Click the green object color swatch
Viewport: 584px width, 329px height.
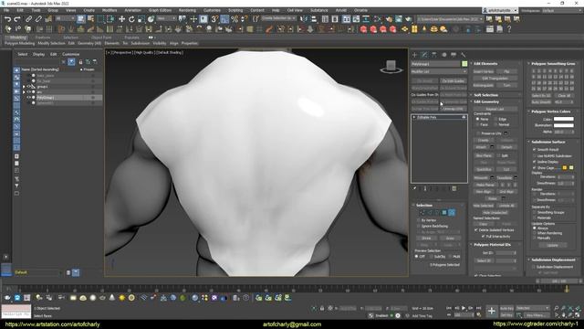[464, 64]
